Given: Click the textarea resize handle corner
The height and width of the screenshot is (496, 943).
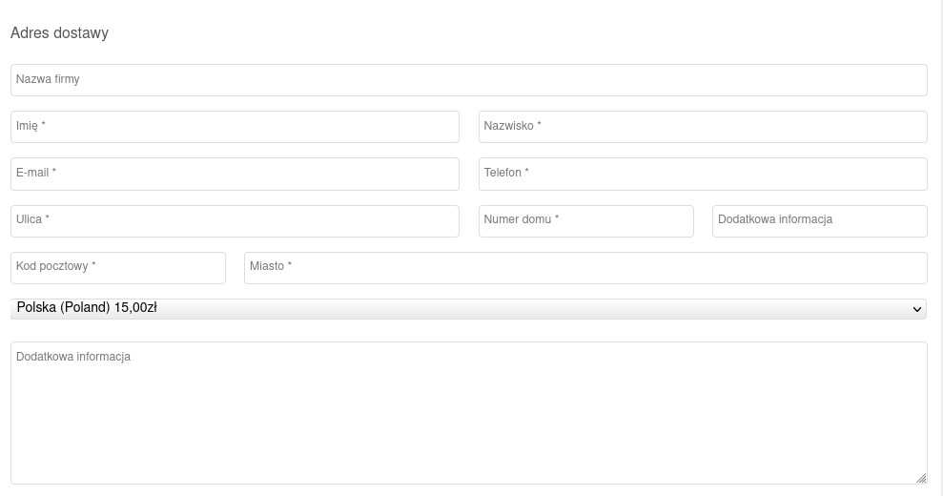Looking at the screenshot, I should pyautogui.click(x=921, y=478).
